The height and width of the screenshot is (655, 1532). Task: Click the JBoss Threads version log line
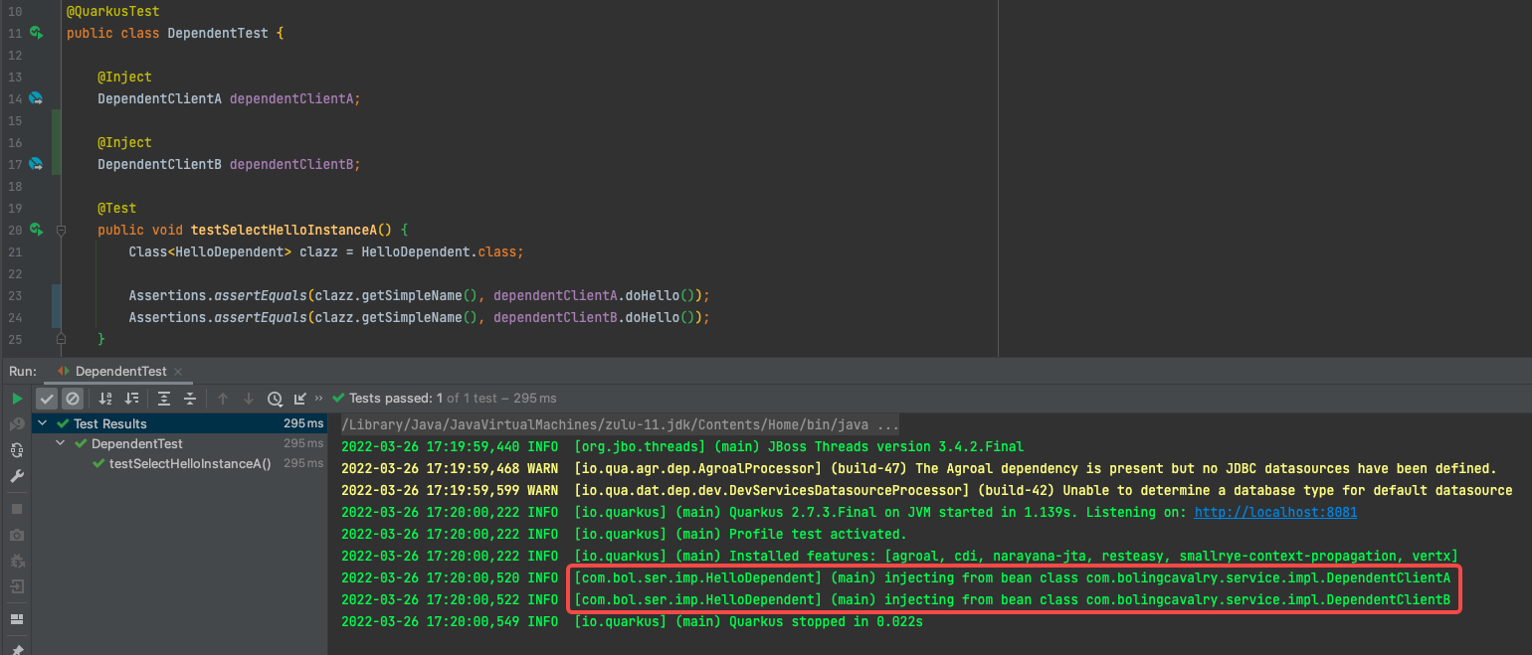[682, 446]
